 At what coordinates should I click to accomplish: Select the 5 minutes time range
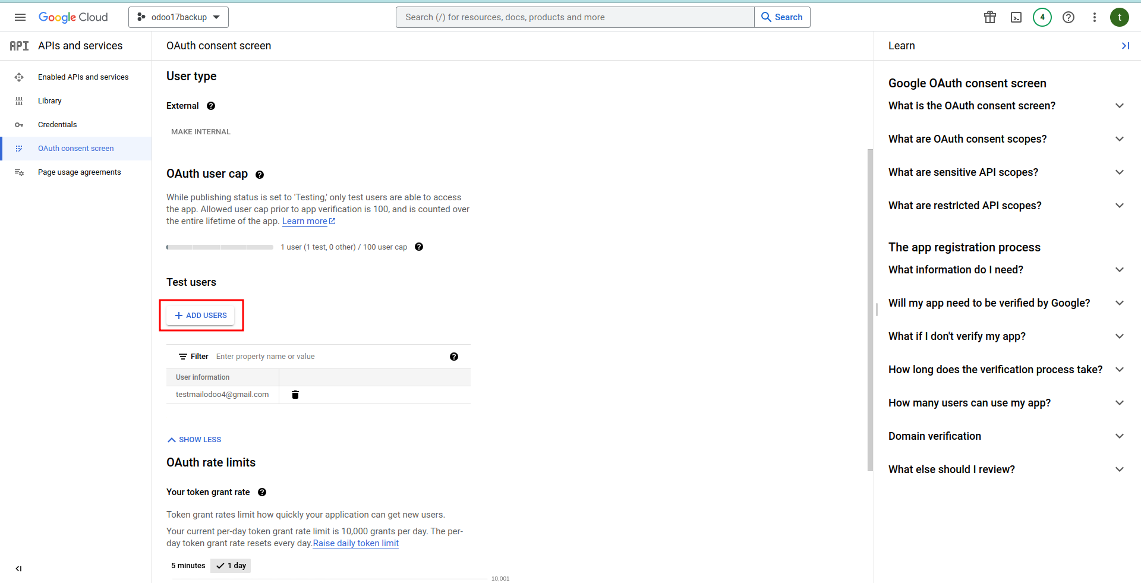[188, 566]
